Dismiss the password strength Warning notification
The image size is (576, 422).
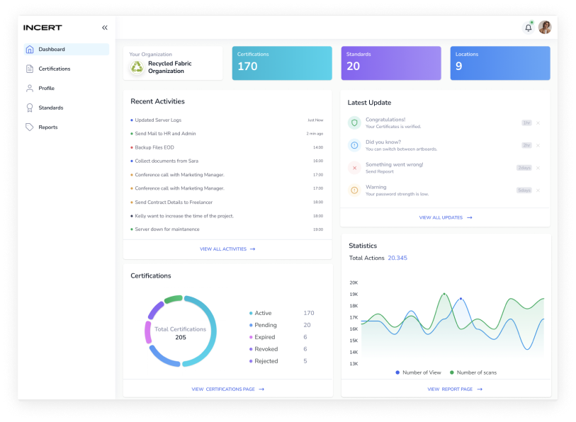click(x=538, y=190)
